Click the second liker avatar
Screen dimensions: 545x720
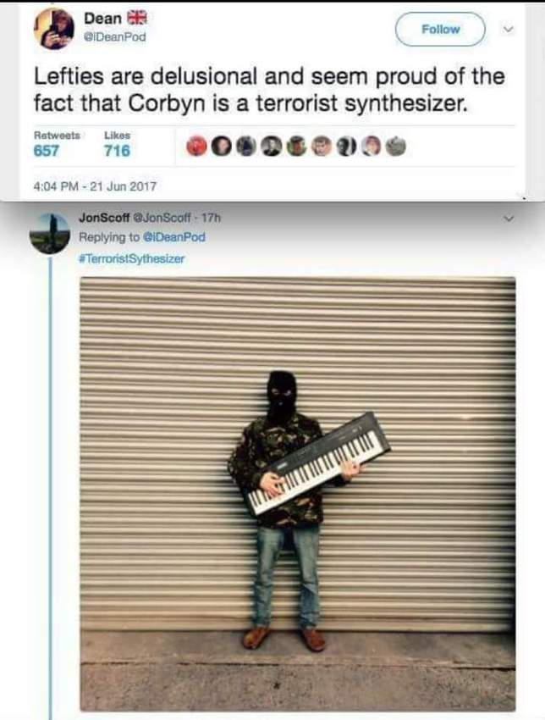click(222, 147)
